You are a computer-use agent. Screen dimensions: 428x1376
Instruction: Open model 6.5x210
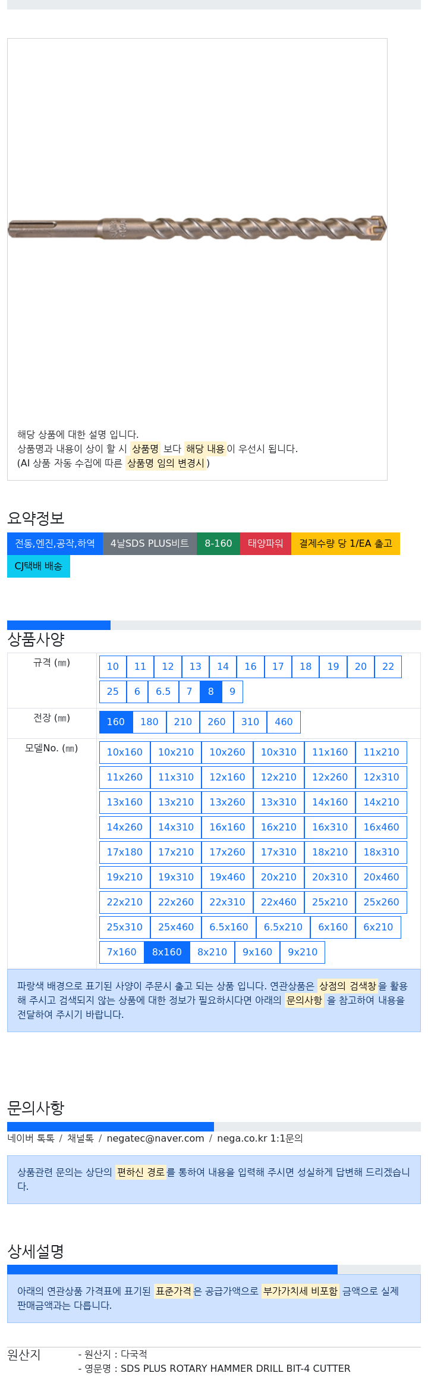(283, 927)
